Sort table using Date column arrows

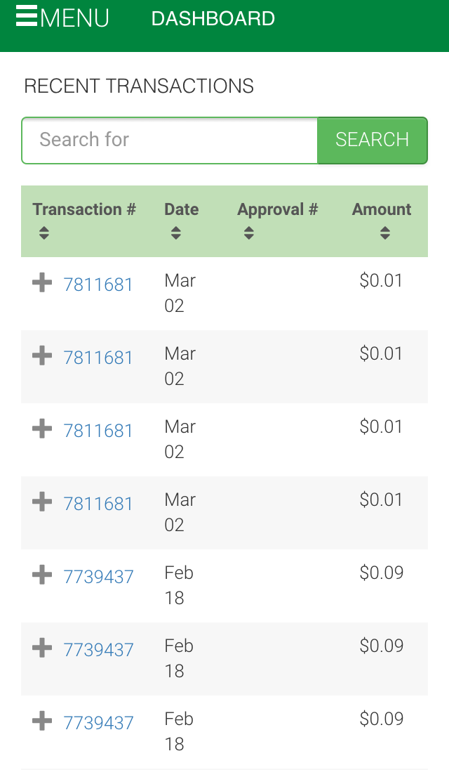coord(175,233)
